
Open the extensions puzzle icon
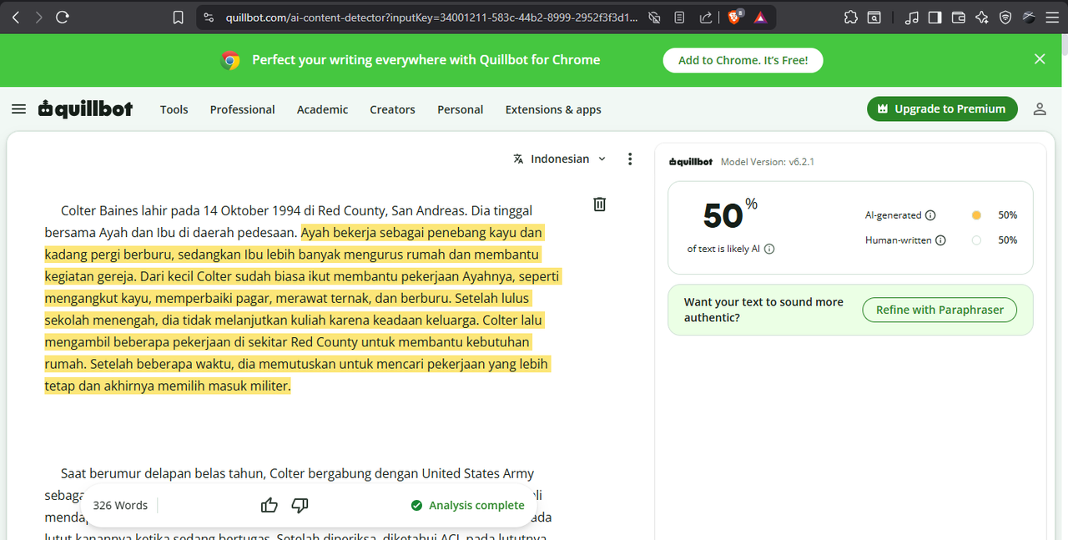(850, 17)
